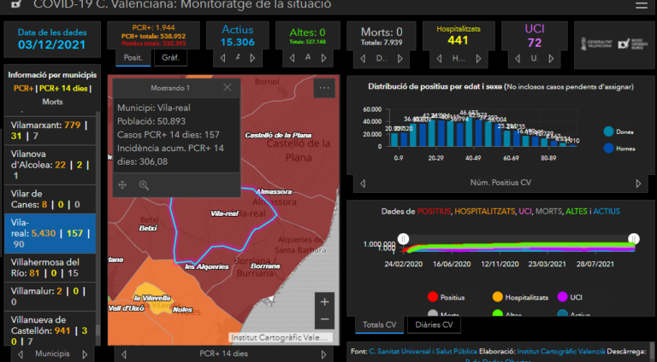
Task: Close the Vila-real info popup
Action: (x=227, y=88)
